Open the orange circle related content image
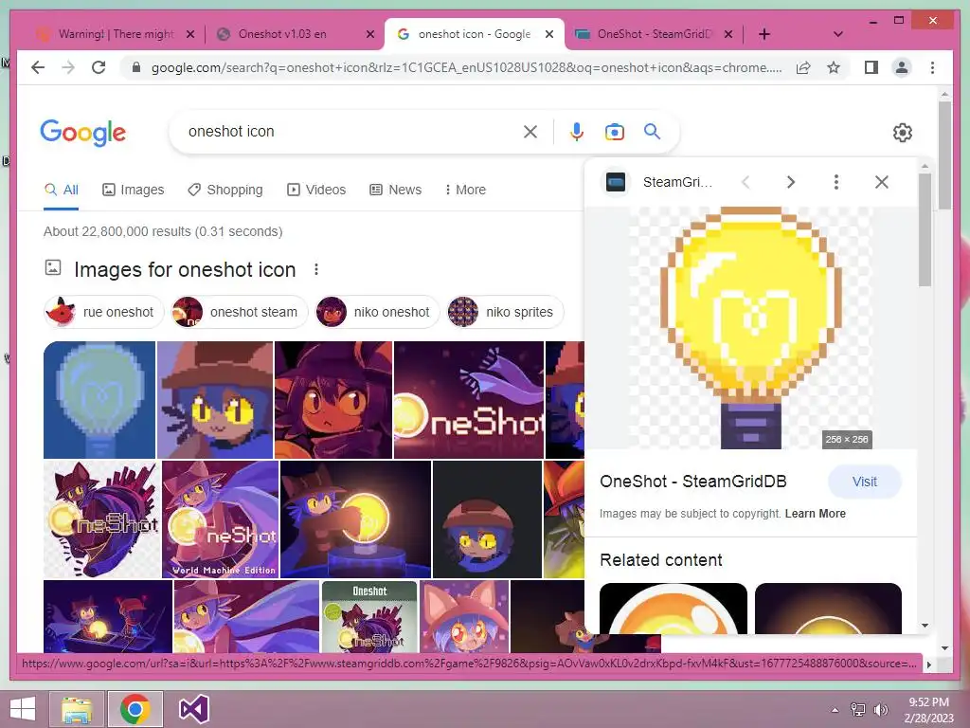970x728 pixels. click(674, 608)
